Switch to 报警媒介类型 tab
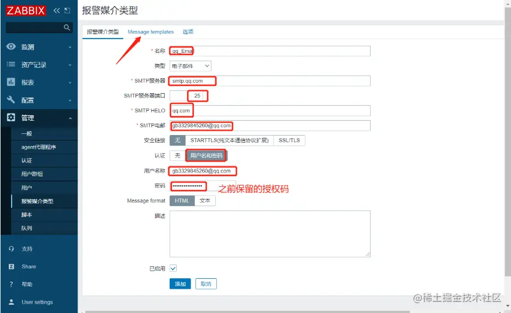Screen dimensions: 511x313 (102, 31)
